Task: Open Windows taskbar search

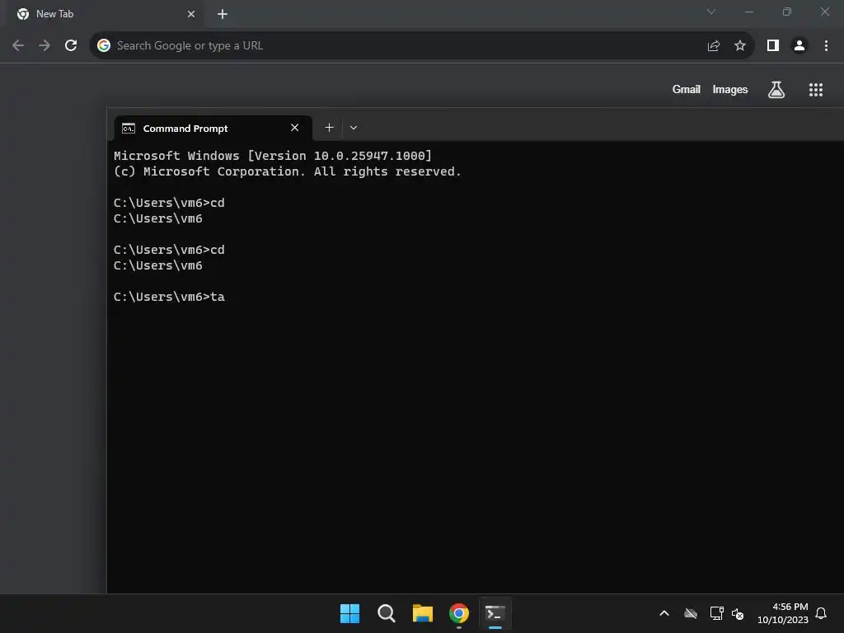Action: click(x=386, y=613)
